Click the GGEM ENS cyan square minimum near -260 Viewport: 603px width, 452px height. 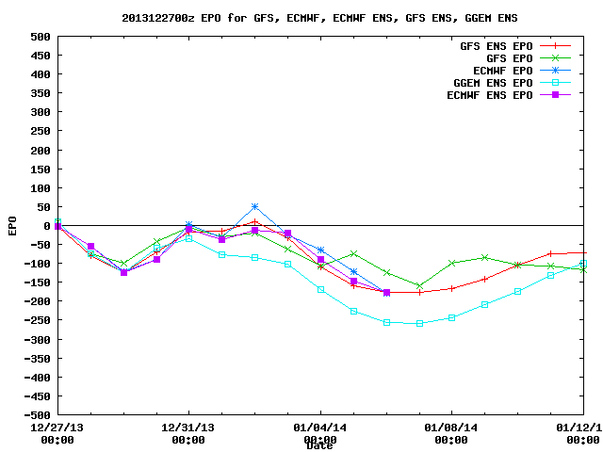click(419, 324)
